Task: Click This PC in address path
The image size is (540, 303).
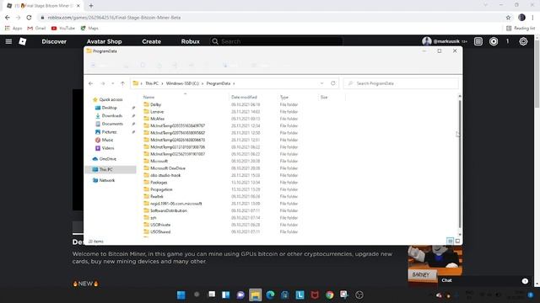Action: pyautogui.click(x=152, y=83)
